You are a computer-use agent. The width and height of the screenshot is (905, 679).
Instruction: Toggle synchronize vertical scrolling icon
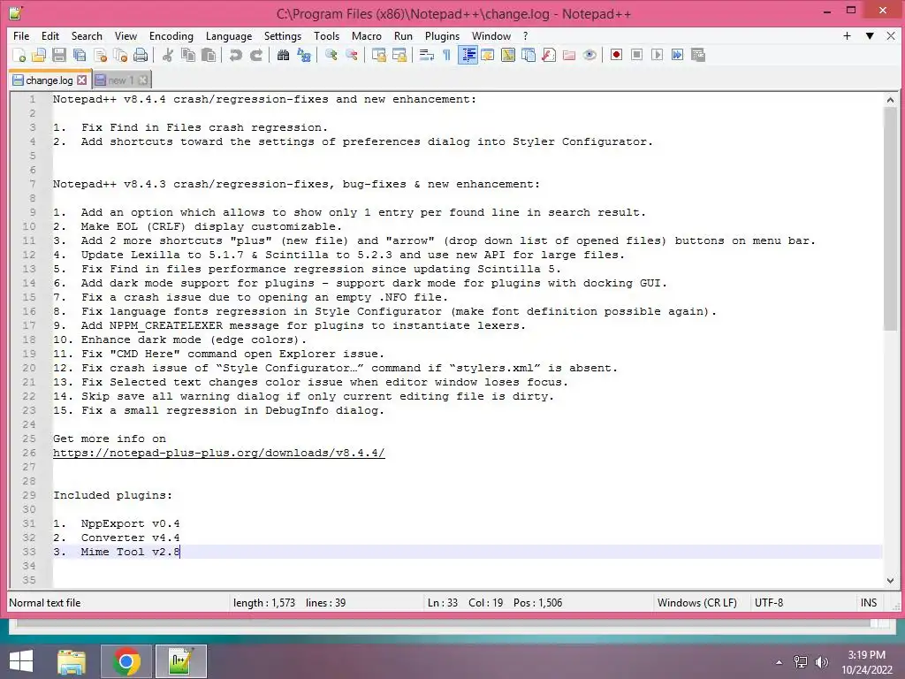coord(379,55)
